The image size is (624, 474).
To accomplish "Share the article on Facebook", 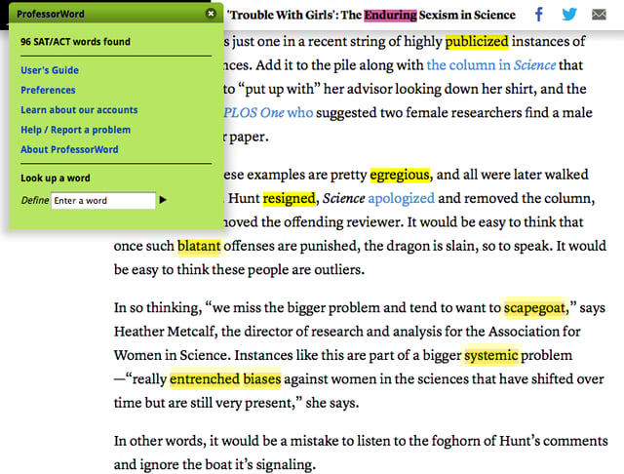I will tap(539, 15).
